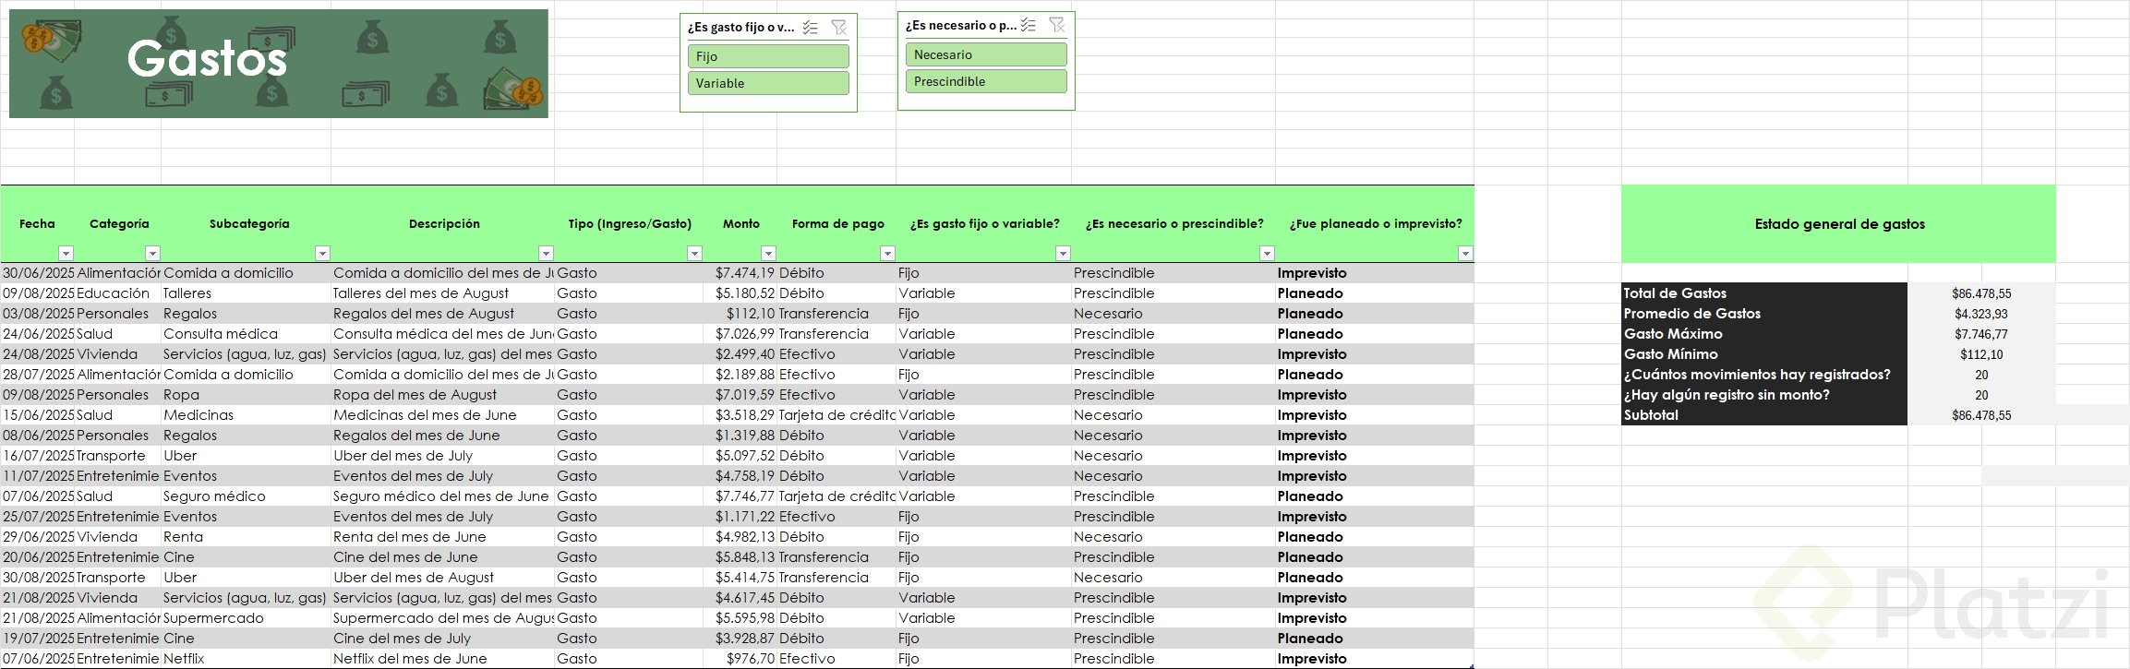The height and width of the screenshot is (669, 2130).
Task: Select the 'Netflix del mes de June' description
Action: pyautogui.click(x=443, y=659)
